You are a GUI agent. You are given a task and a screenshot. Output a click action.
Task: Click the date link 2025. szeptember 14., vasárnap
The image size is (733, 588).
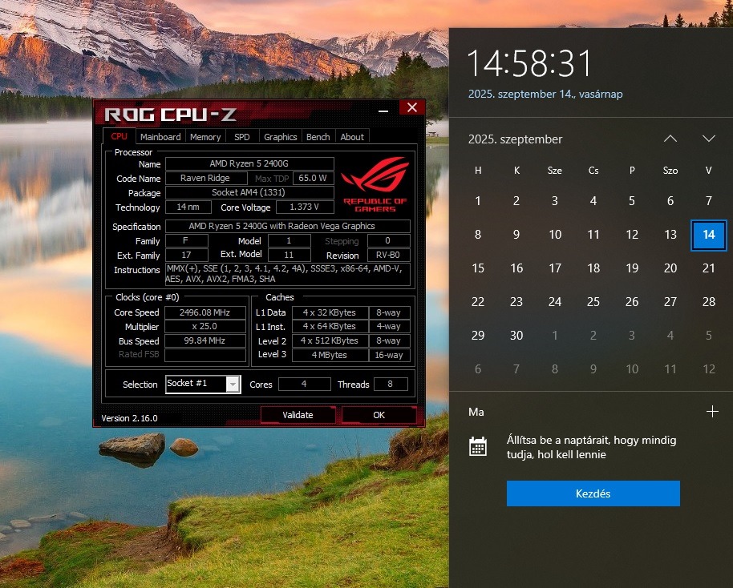coord(545,94)
